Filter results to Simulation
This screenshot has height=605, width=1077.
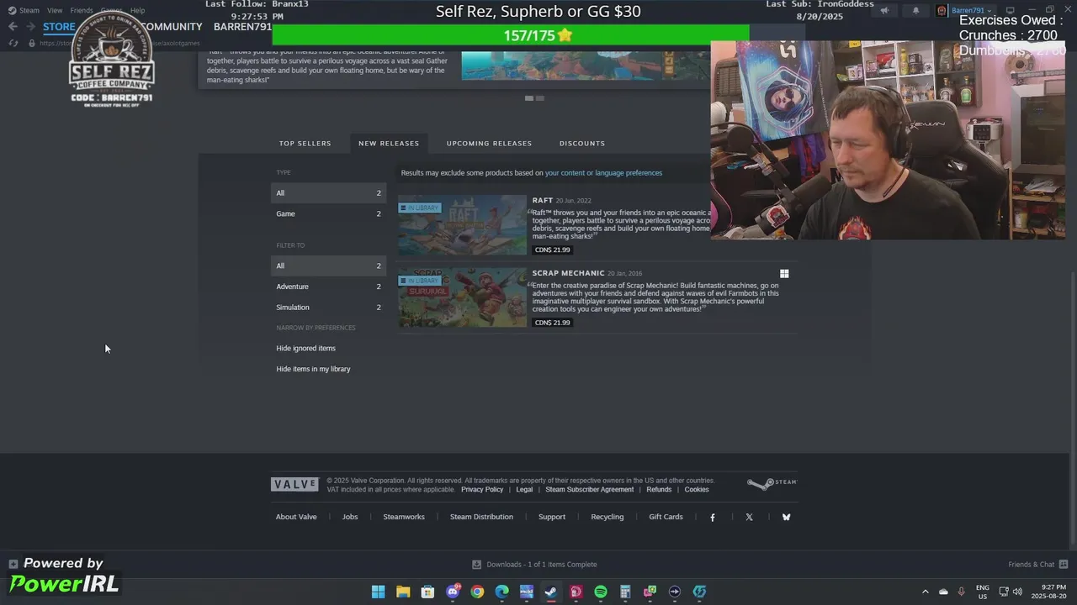coord(328,308)
